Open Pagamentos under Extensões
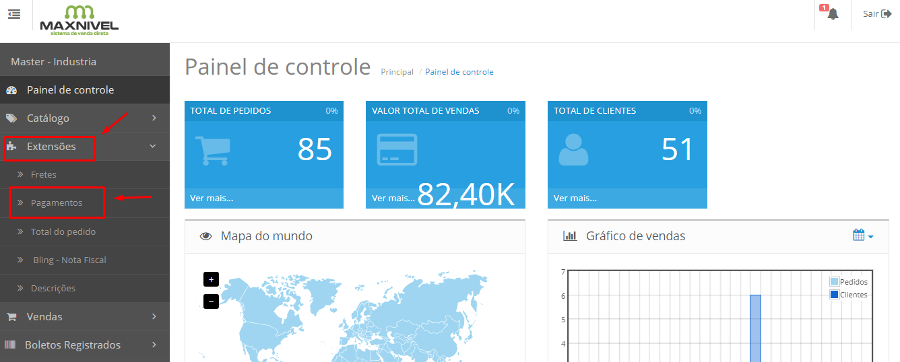Image resolution: width=900 pixels, height=362 pixels. coord(57,203)
